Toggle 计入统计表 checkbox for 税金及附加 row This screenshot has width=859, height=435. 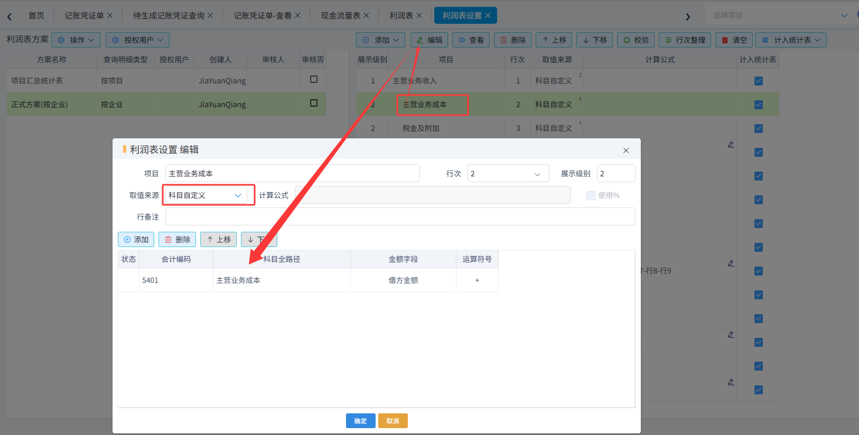click(x=759, y=128)
